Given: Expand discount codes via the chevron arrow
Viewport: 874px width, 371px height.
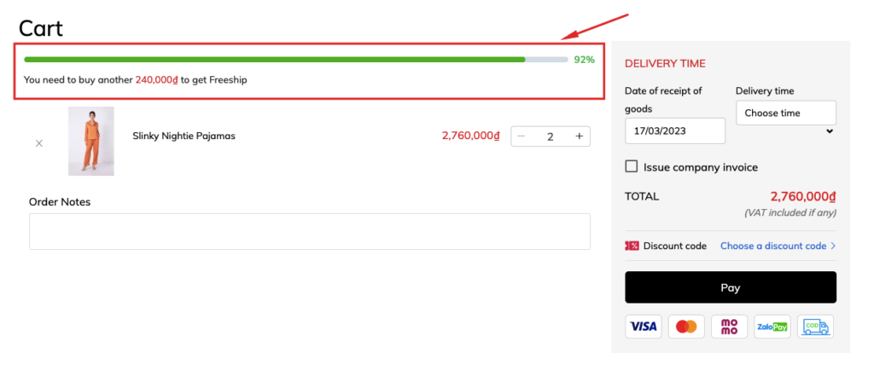Looking at the screenshot, I should (x=833, y=246).
